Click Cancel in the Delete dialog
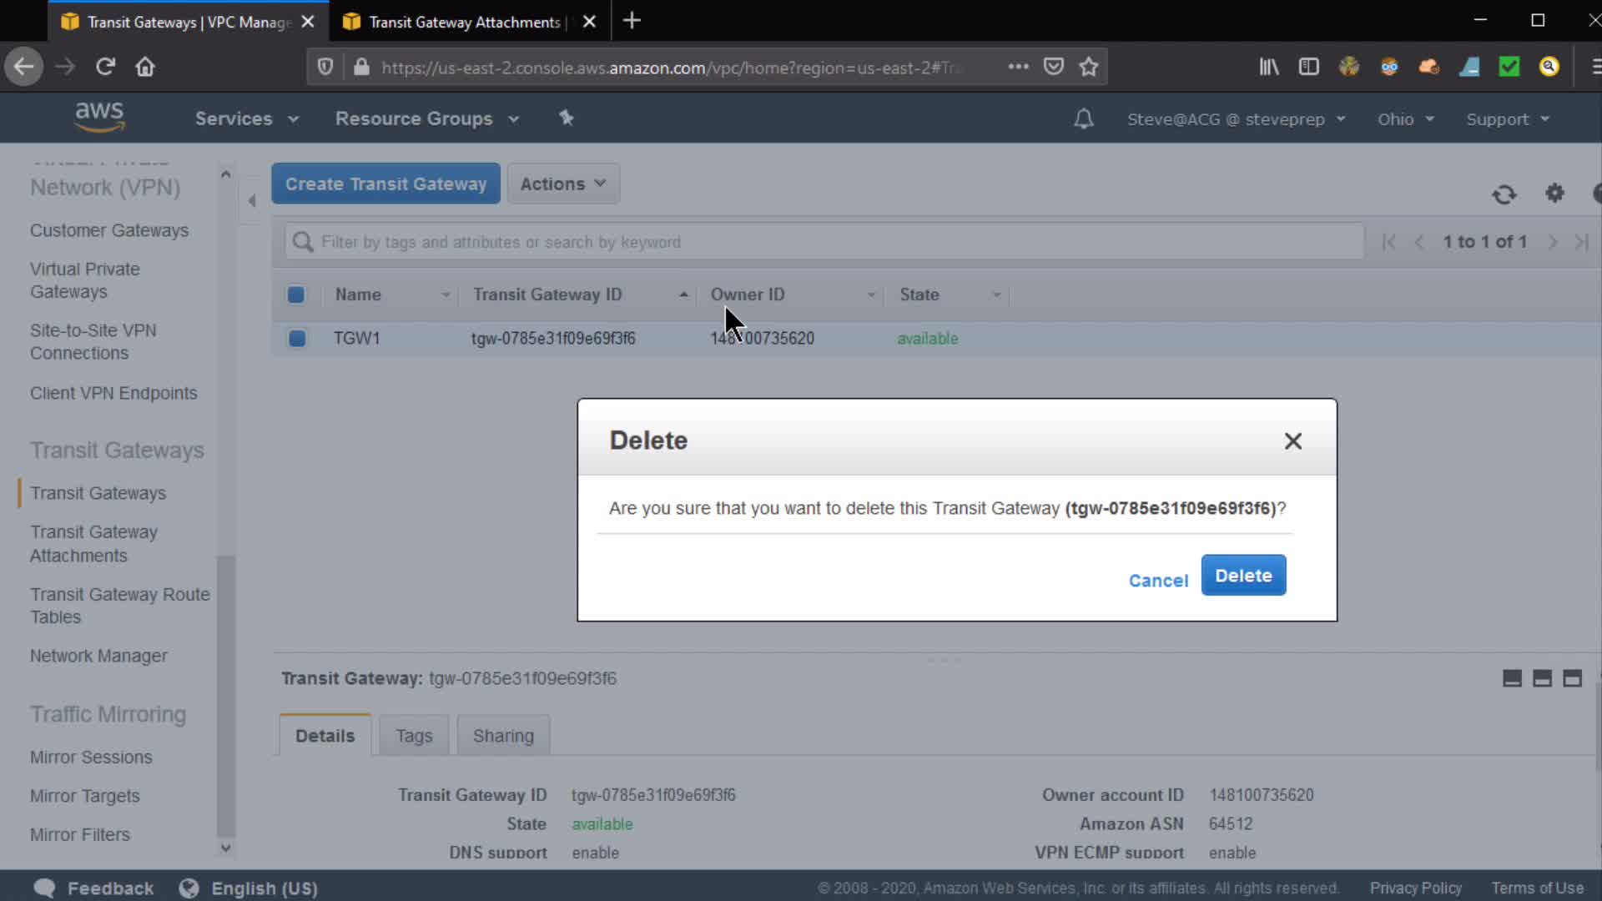1602x901 pixels. [1157, 581]
